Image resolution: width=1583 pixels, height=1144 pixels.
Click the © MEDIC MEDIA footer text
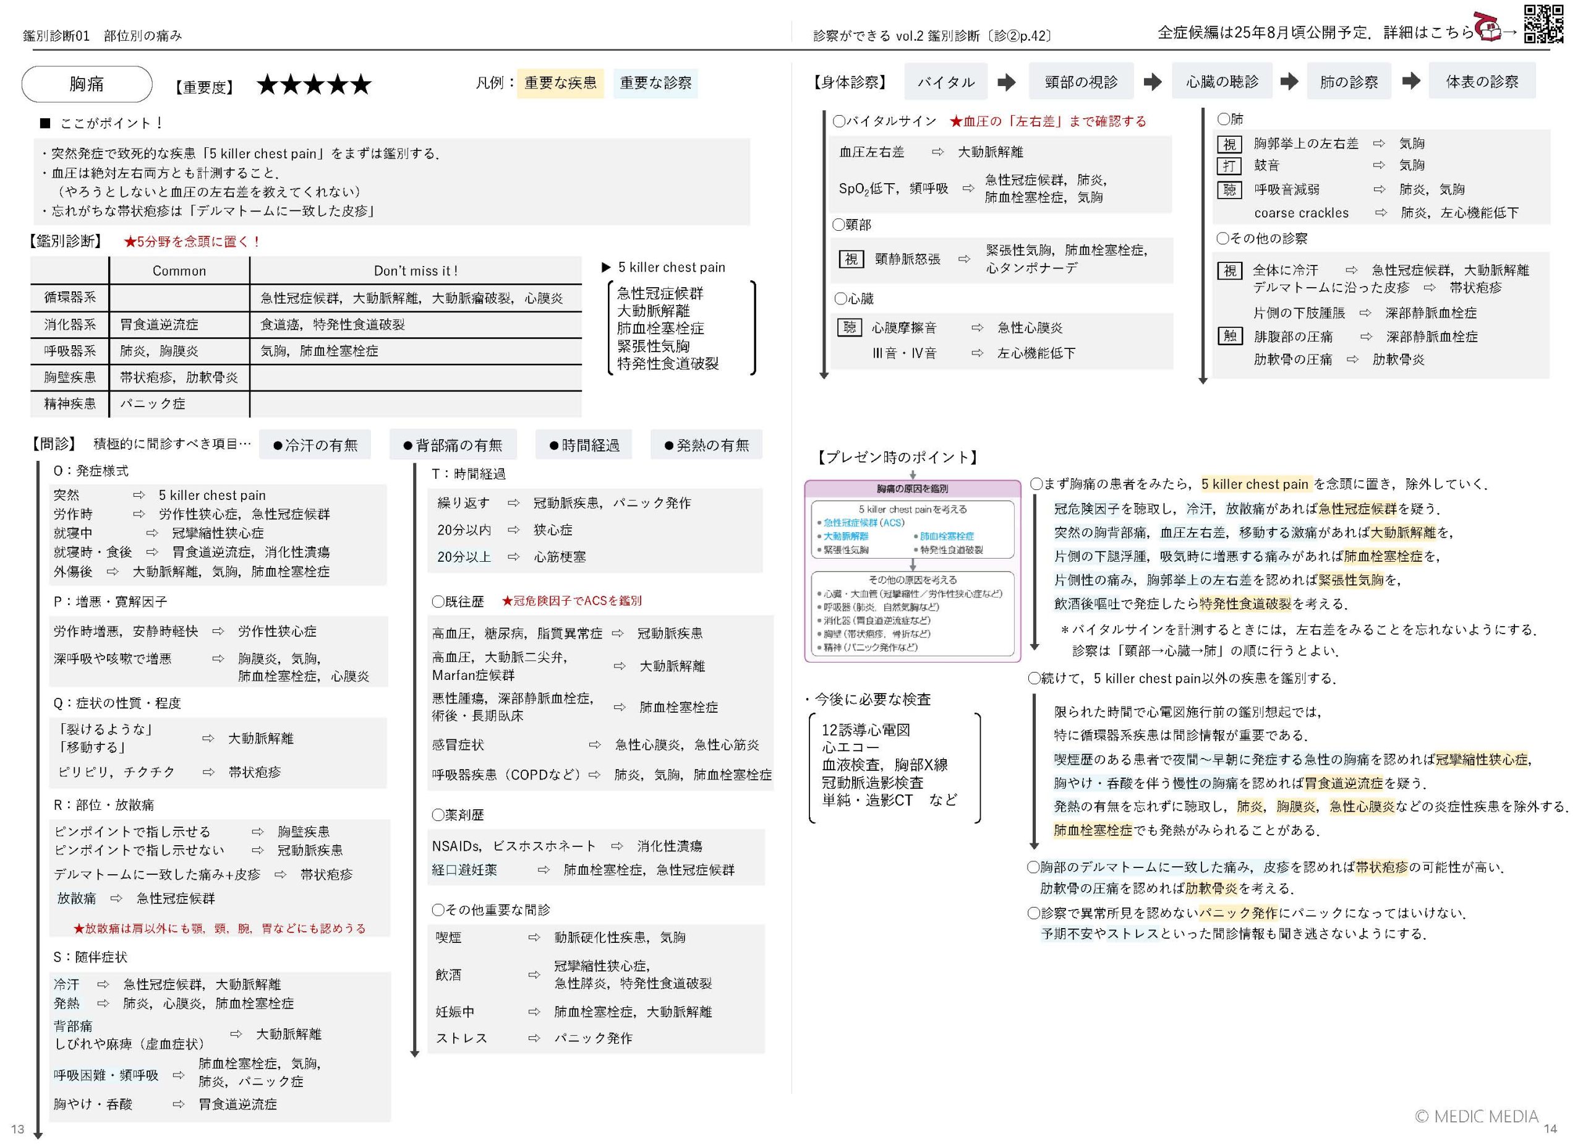coord(1477,1117)
